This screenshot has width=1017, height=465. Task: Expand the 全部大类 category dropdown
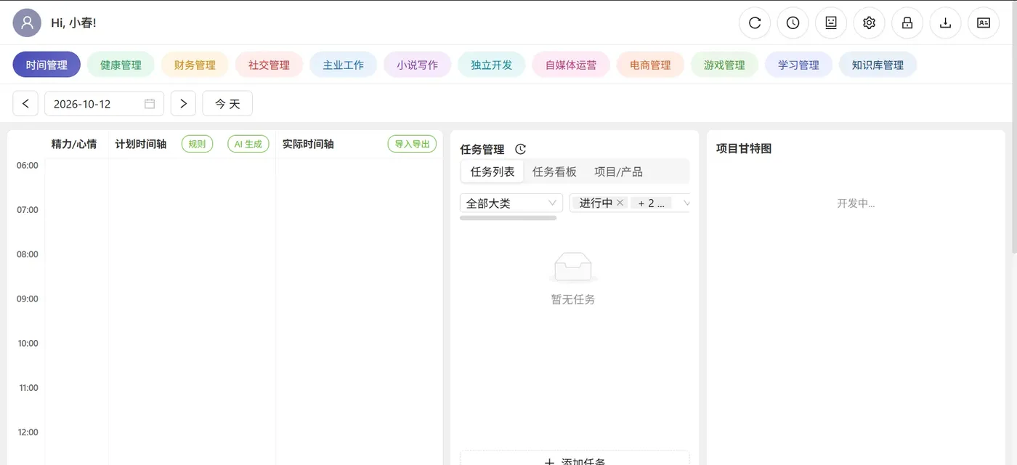(511, 203)
